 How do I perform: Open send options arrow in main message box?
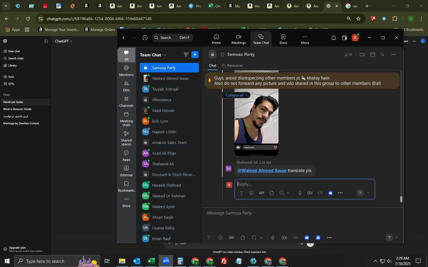[396, 238]
